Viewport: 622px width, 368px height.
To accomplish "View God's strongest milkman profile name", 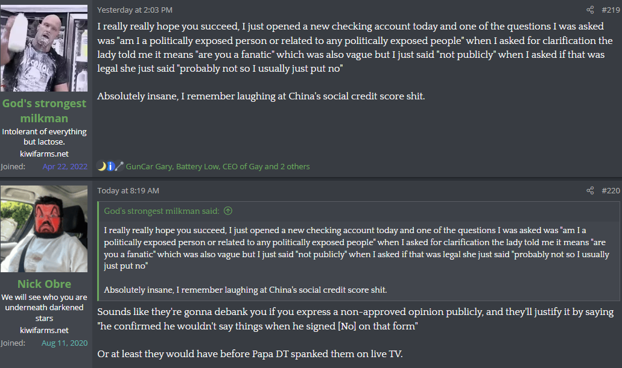I will [44, 110].
